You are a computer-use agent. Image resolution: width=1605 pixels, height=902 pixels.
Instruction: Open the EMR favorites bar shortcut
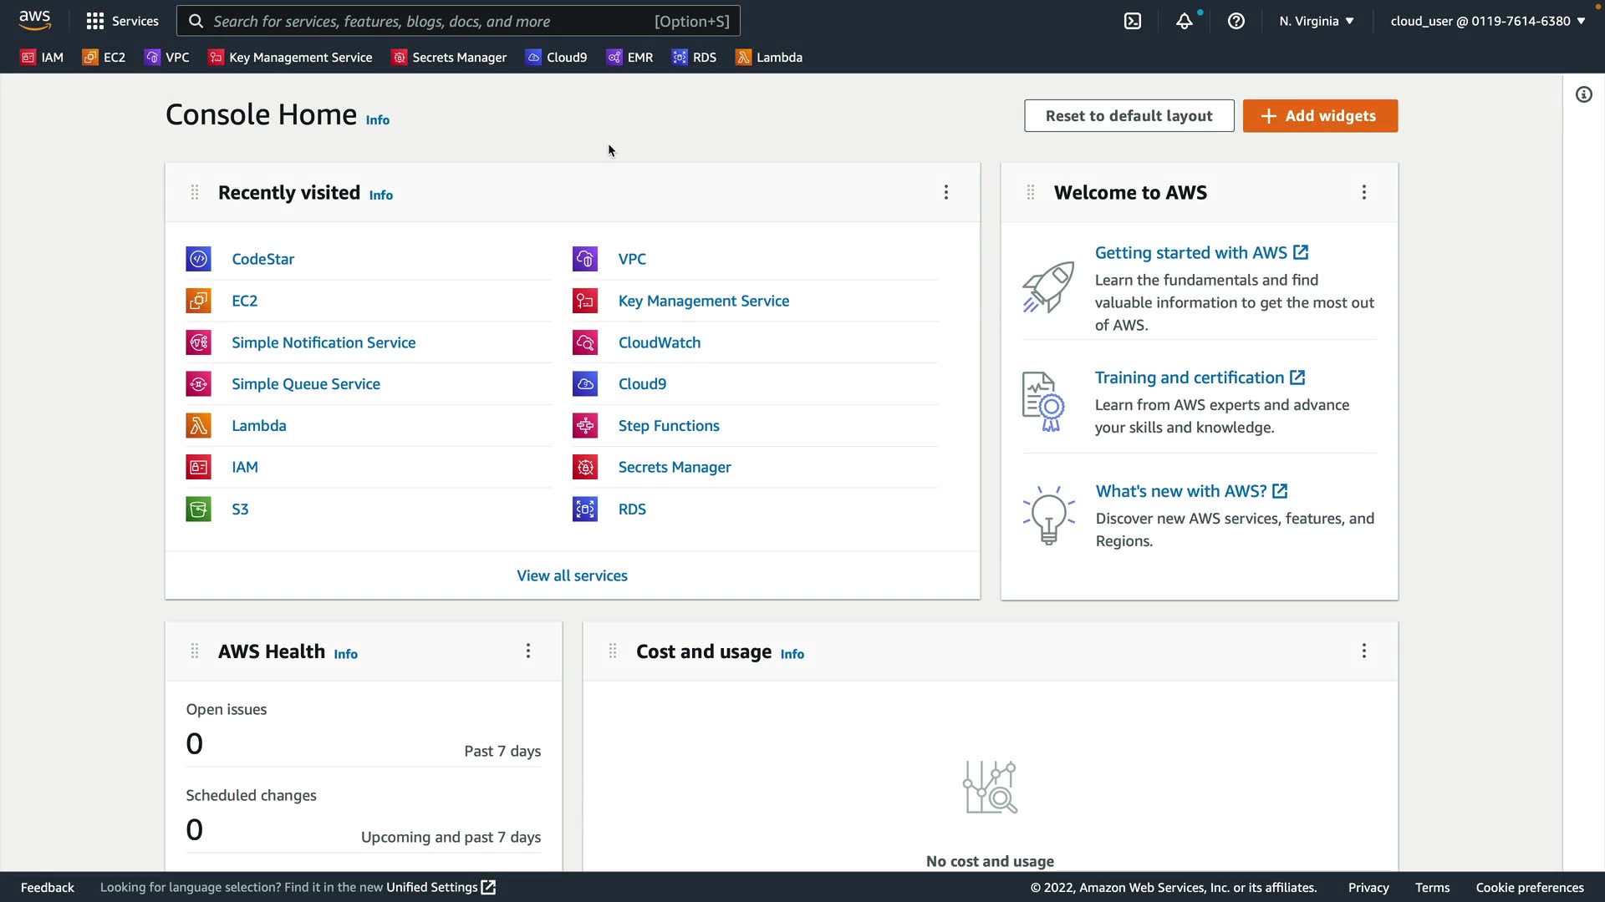630,57
